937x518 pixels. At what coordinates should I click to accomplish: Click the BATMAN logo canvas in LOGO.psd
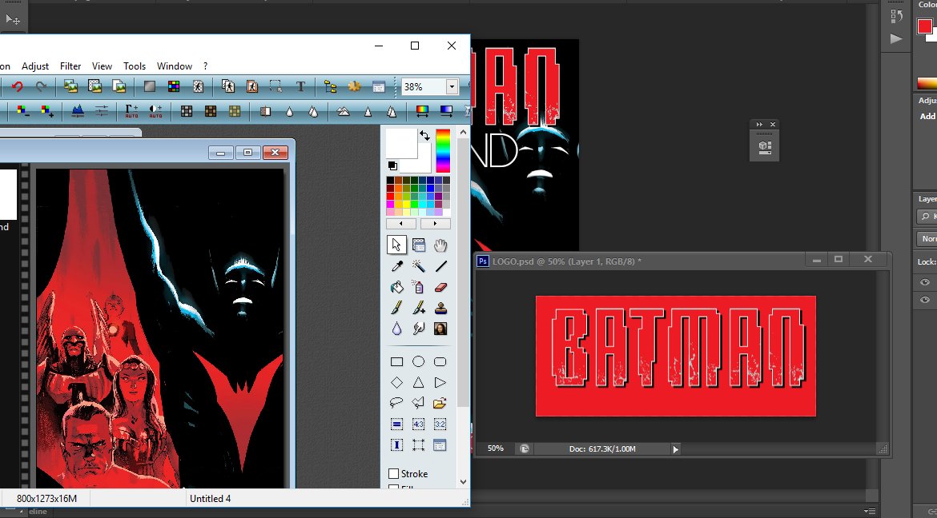[676, 357]
